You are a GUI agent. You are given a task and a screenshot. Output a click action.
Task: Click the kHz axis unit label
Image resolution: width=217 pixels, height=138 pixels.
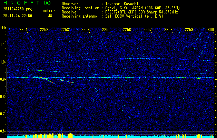point(3,28)
